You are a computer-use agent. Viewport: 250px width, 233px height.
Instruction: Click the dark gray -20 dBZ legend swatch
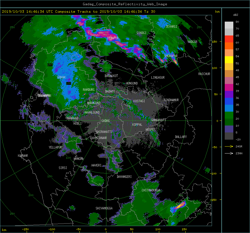229,136
